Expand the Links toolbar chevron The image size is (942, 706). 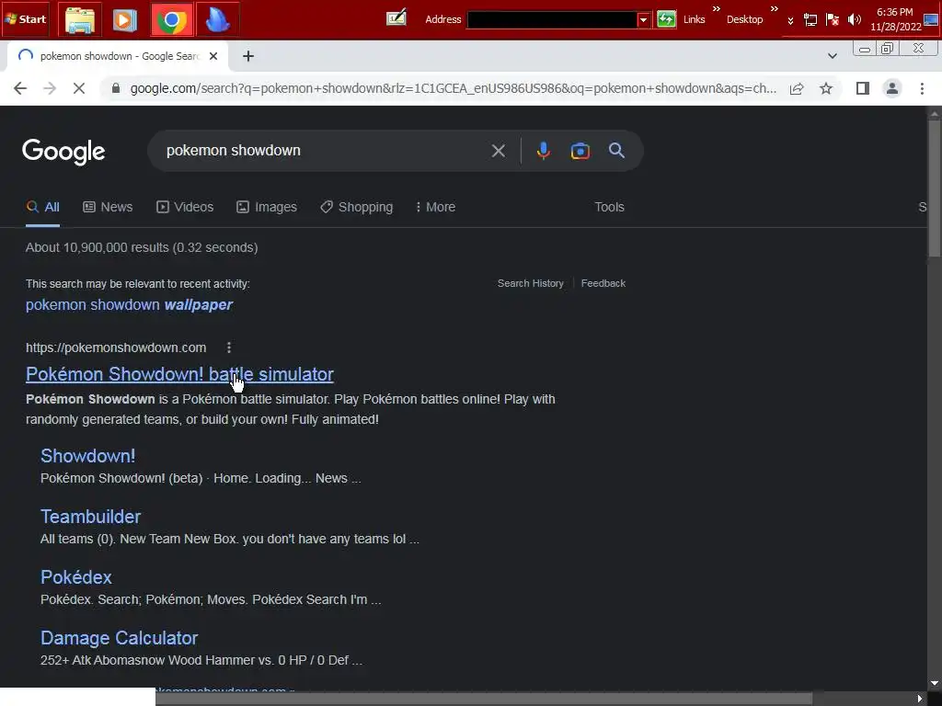coord(716,9)
